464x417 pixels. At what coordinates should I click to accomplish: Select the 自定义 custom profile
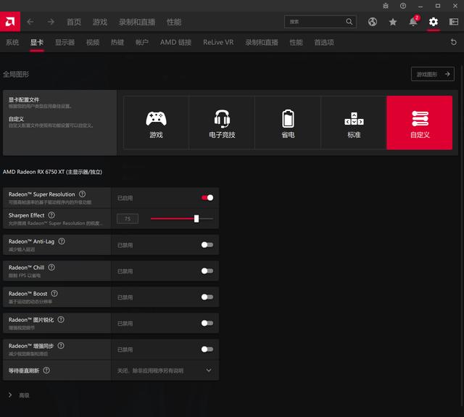point(420,123)
